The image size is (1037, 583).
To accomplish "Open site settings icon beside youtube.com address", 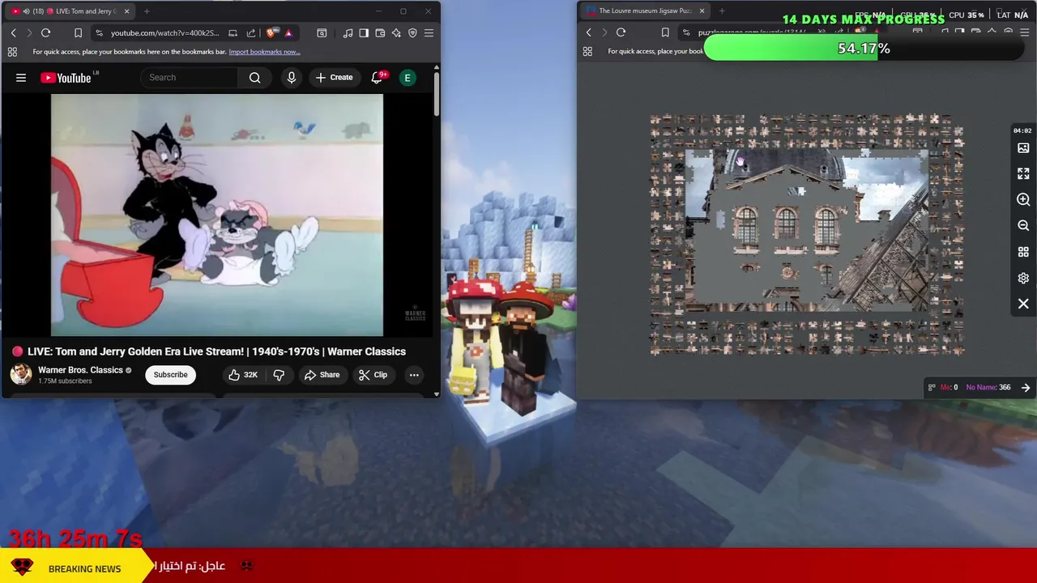I will click(99, 32).
